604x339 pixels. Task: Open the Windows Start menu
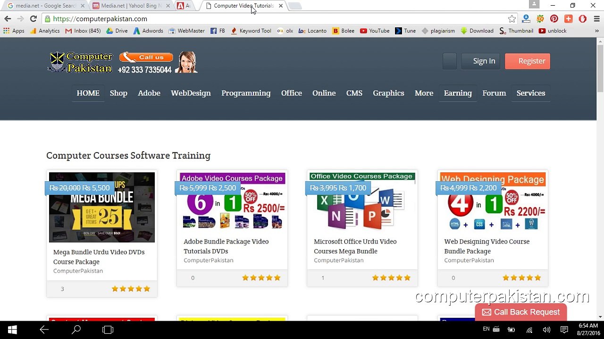pos(12,330)
